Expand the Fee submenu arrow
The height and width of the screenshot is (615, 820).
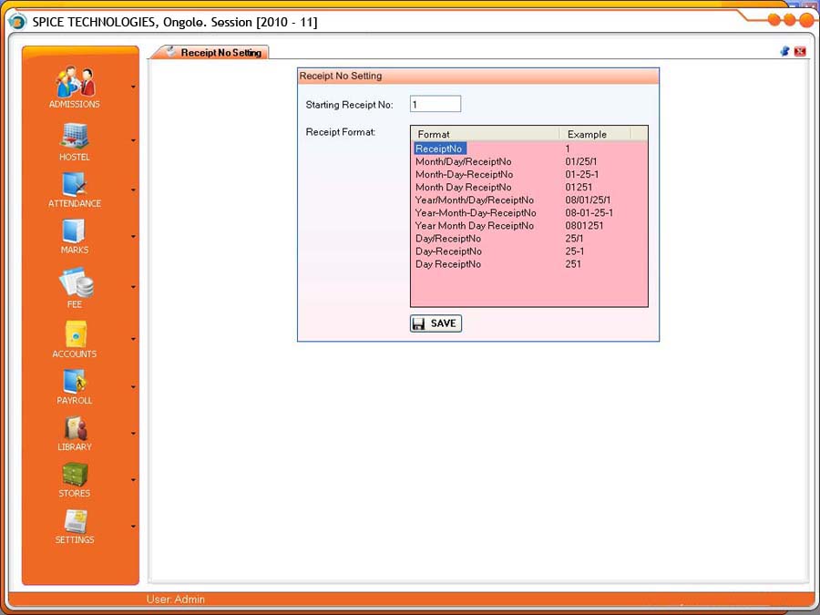133,288
